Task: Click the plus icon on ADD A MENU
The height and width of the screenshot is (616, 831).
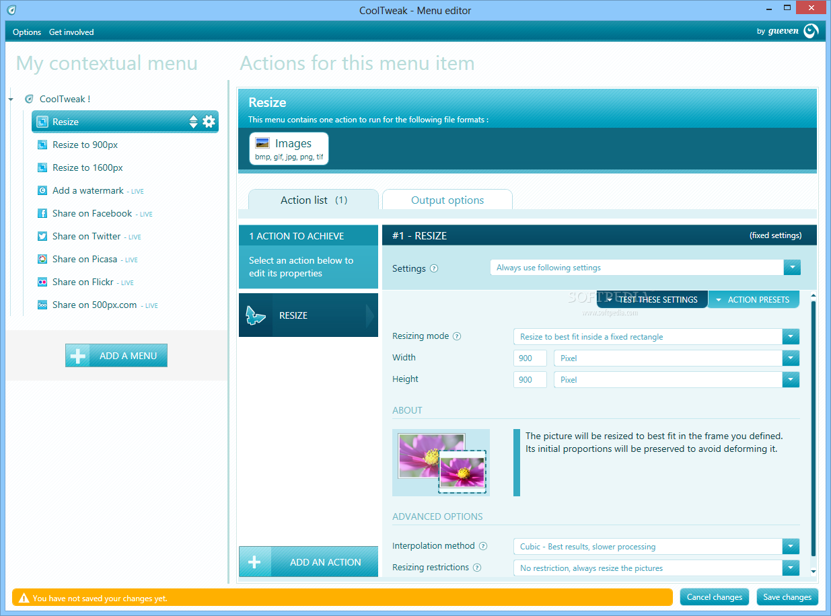Action: pos(78,356)
